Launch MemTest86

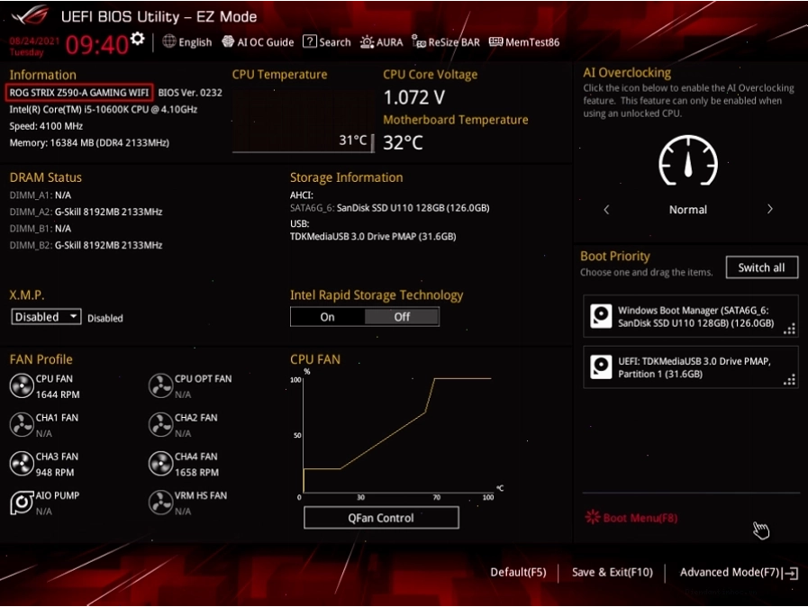coord(524,41)
